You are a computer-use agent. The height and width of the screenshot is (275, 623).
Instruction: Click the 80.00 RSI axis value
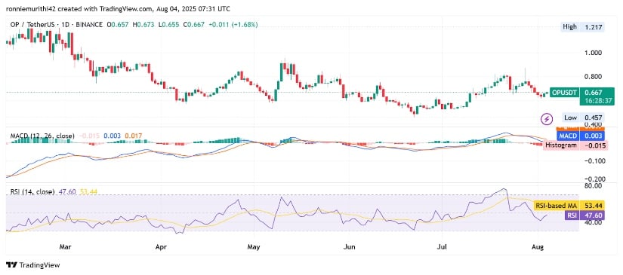594,185
